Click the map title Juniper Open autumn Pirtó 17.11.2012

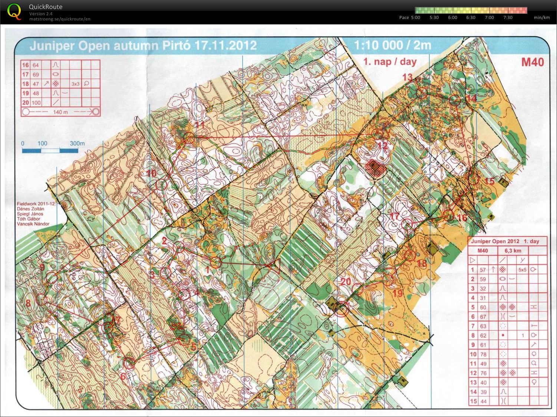click(x=143, y=46)
